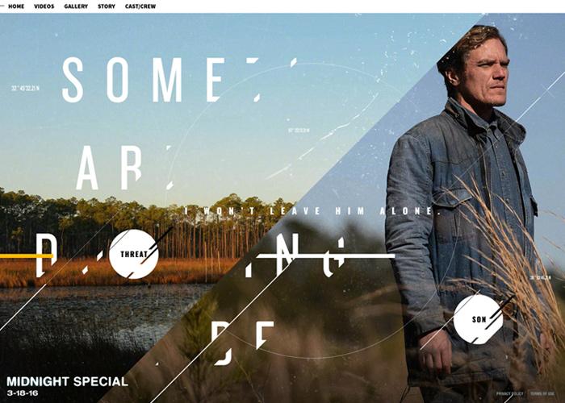Screen dimensions: 565x403
Task: Open the SON circle hotspot
Action: pyautogui.click(x=479, y=319)
